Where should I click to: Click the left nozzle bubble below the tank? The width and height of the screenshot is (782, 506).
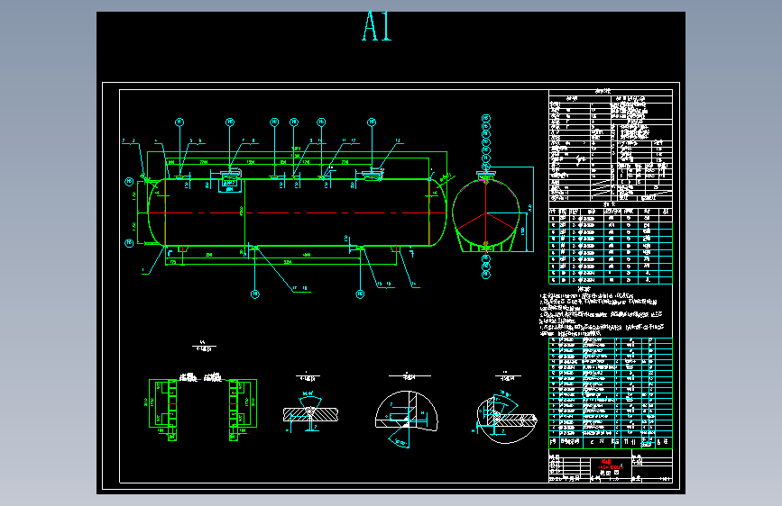(x=255, y=294)
